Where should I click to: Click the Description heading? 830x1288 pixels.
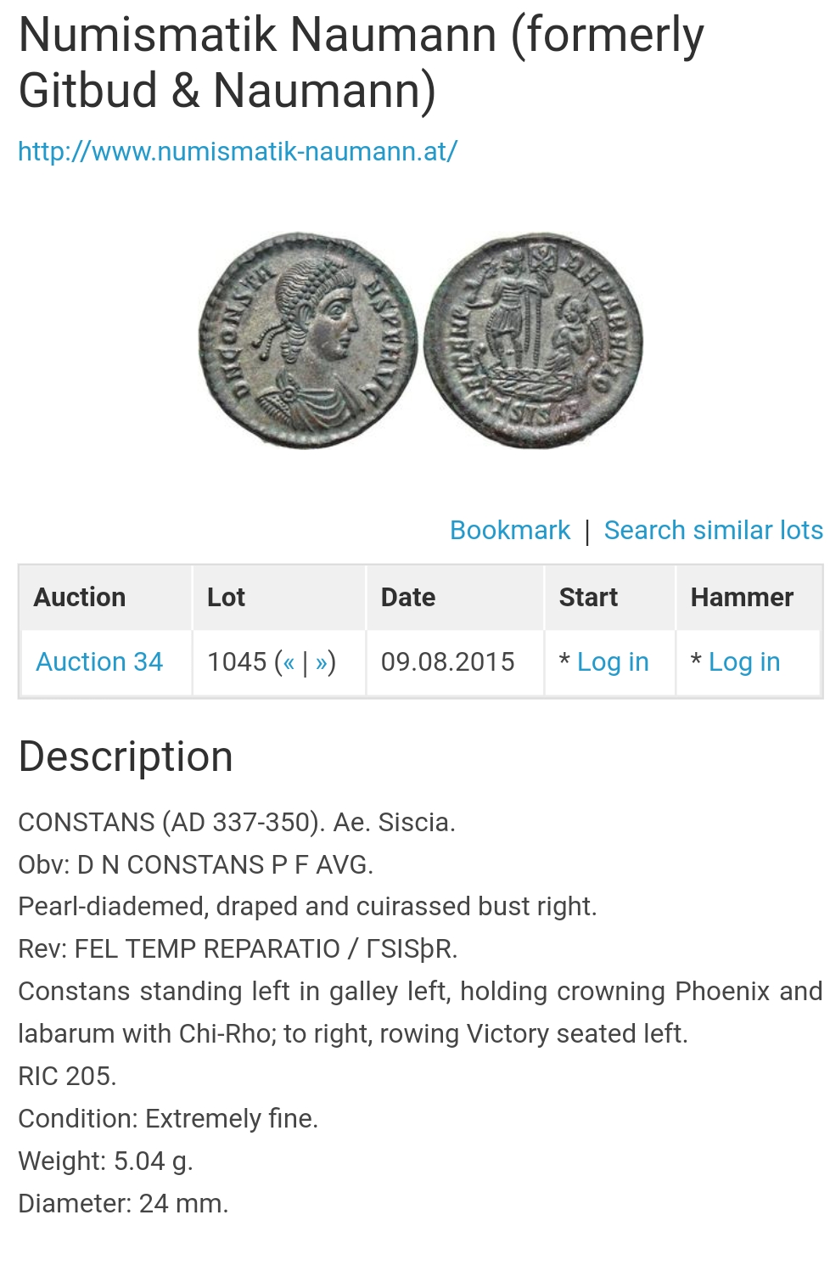tap(126, 756)
